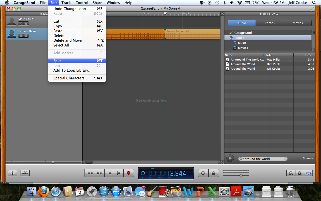
Task: Choose Delete and Move
Action: point(77,40)
